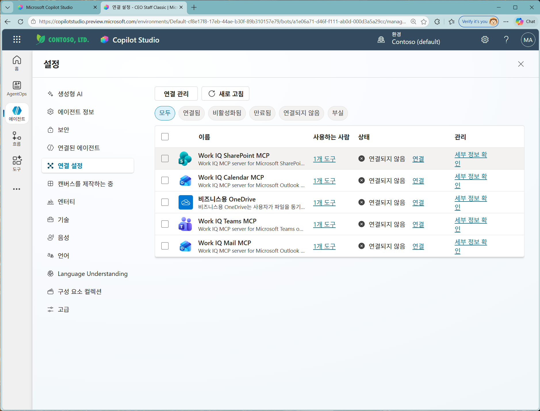Click the Work IQ Calendar MCP icon
Image resolution: width=540 pixels, height=411 pixels.
pyautogui.click(x=185, y=180)
